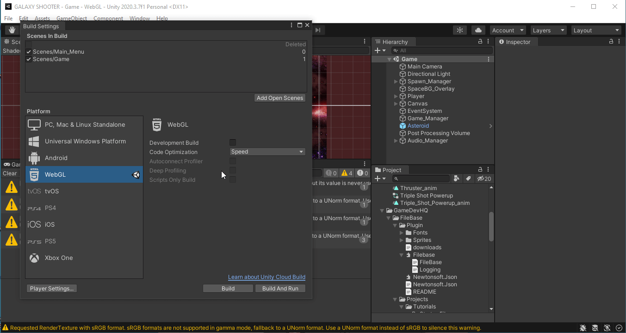Image resolution: width=626 pixels, height=333 pixels.
Task: Expand the Player object in Hierarchy
Action: point(396,96)
